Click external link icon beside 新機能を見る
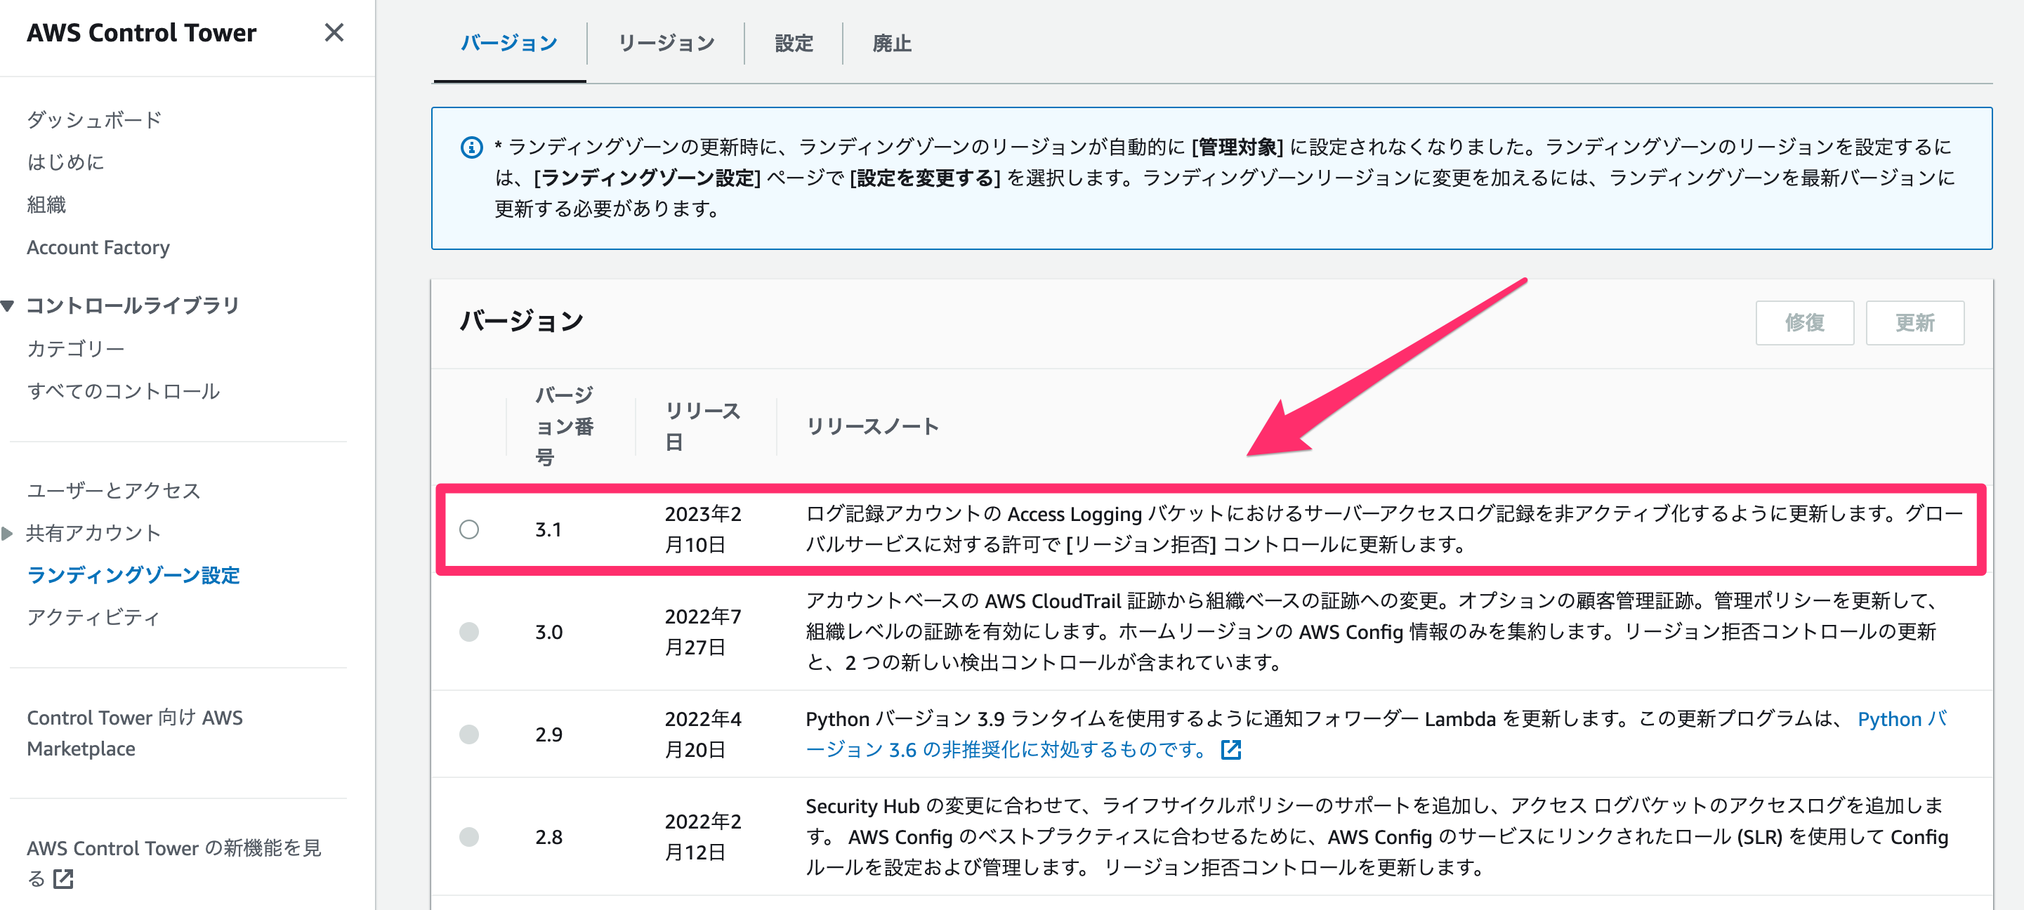This screenshot has height=910, width=2024. pos(64,878)
